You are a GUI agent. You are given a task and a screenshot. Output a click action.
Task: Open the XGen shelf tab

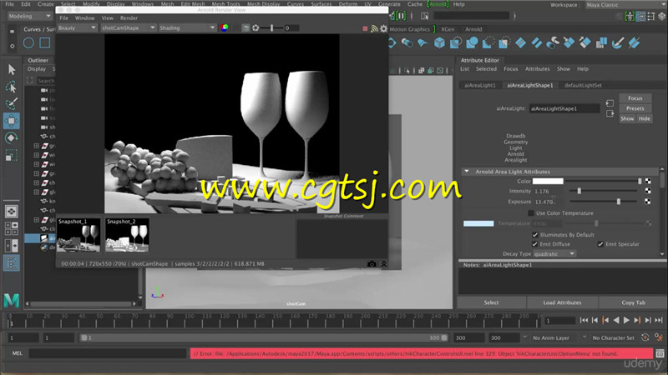(x=448, y=29)
